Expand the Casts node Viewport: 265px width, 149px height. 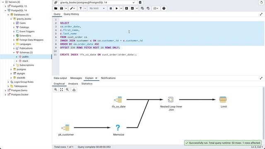pos(14,23)
